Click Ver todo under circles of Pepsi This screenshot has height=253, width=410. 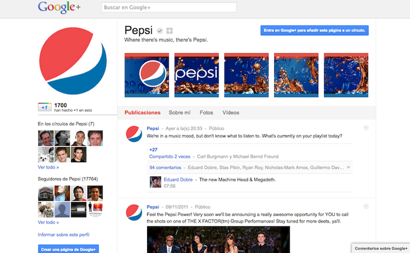pos(49,167)
